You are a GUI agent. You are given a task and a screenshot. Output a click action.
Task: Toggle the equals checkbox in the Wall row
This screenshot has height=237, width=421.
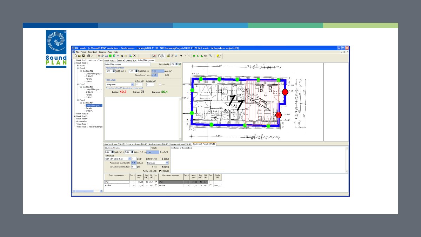click(156, 182)
